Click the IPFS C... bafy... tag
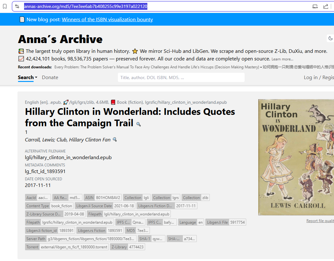This screenshot has width=334, height=261. point(162,222)
